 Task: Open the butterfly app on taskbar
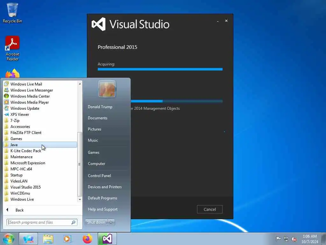point(28,239)
